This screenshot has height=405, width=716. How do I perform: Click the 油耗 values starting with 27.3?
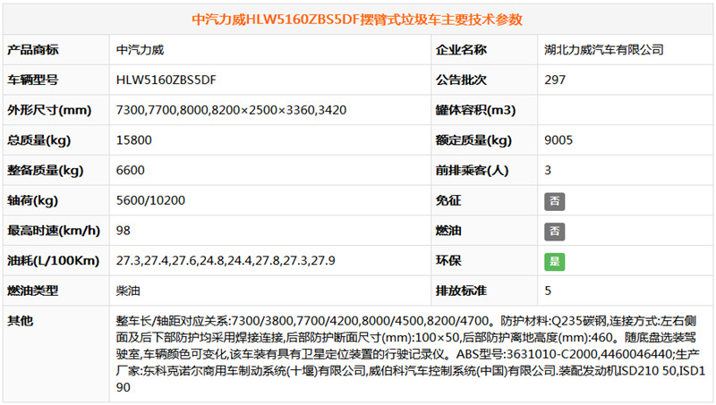click(x=226, y=261)
